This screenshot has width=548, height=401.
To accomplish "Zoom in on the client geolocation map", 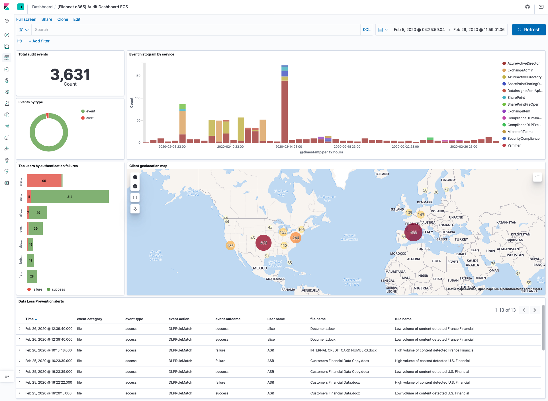I will pyautogui.click(x=135, y=177).
